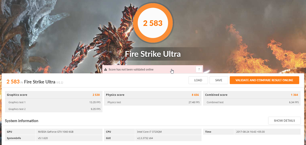This screenshot has height=145, width=306.
Task: Select the Graphics score header row
Action: [x=54, y=95]
